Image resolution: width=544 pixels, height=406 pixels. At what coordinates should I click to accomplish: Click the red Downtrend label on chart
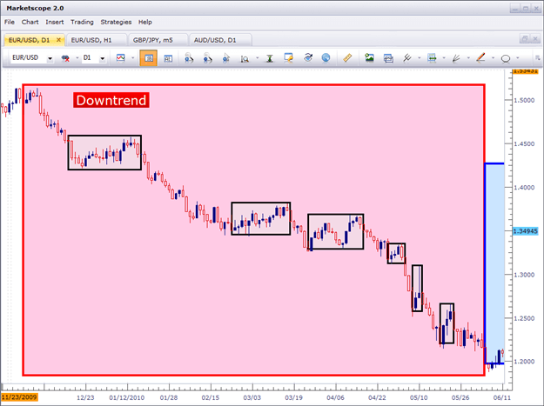click(111, 100)
